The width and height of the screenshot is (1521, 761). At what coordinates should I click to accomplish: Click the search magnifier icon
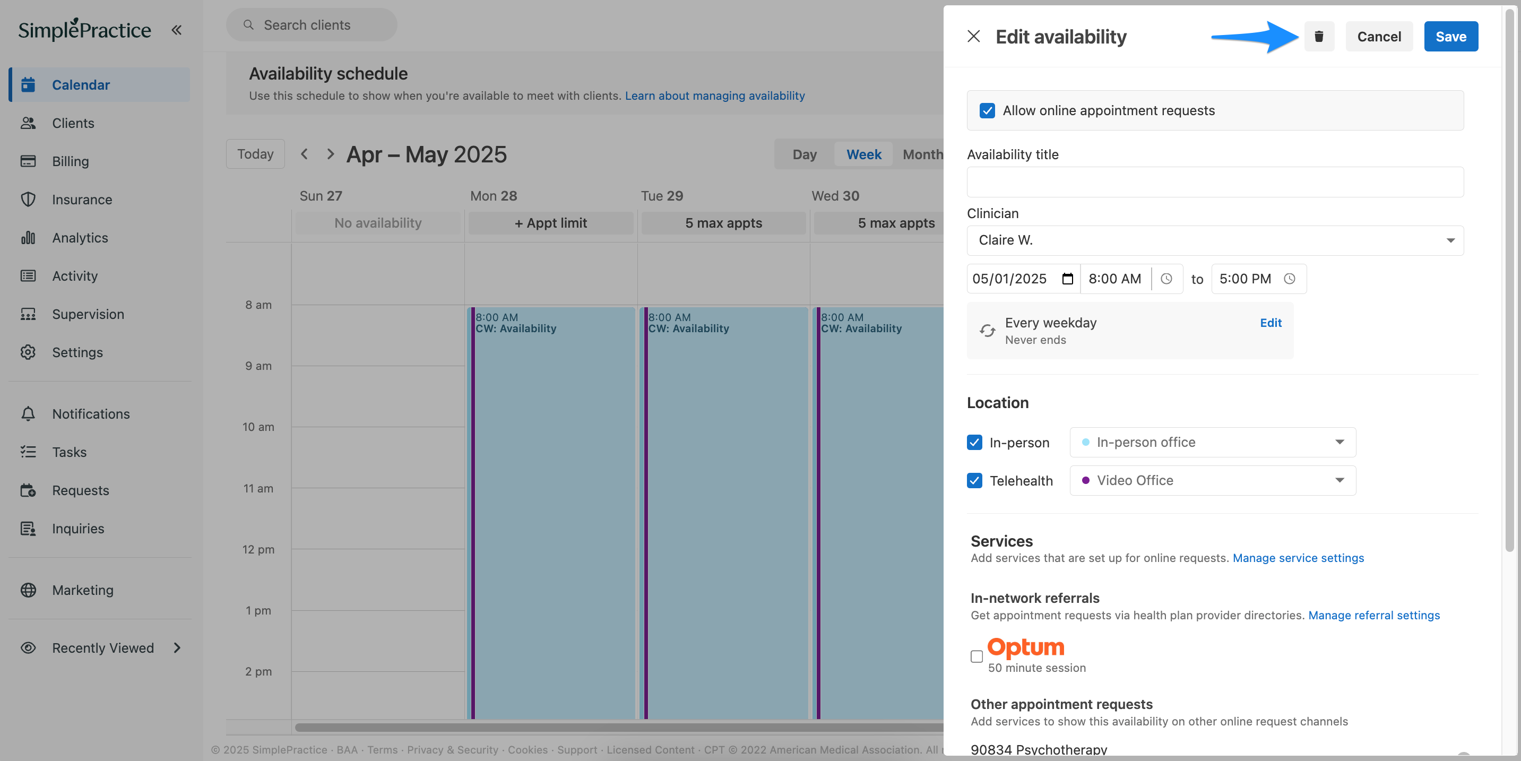248,25
